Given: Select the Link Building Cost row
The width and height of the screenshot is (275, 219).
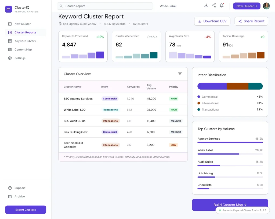Looking at the screenshot, I should coord(123,132).
